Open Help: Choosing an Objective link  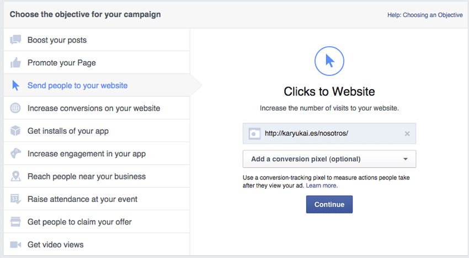click(x=425, y=15)
